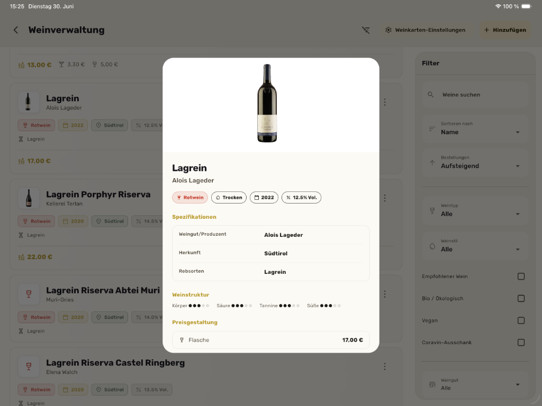Clear filters with the crossed filter icon
This screenshot has height=406, width=542.
[366, 30]
